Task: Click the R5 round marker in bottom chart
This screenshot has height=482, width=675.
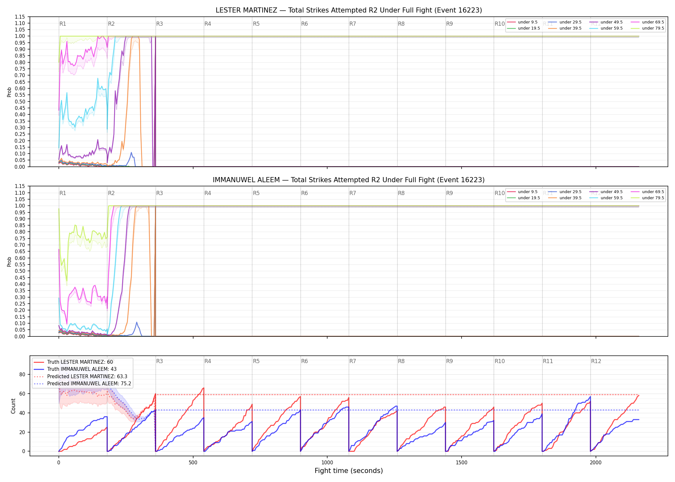Action: coord(256,361)
